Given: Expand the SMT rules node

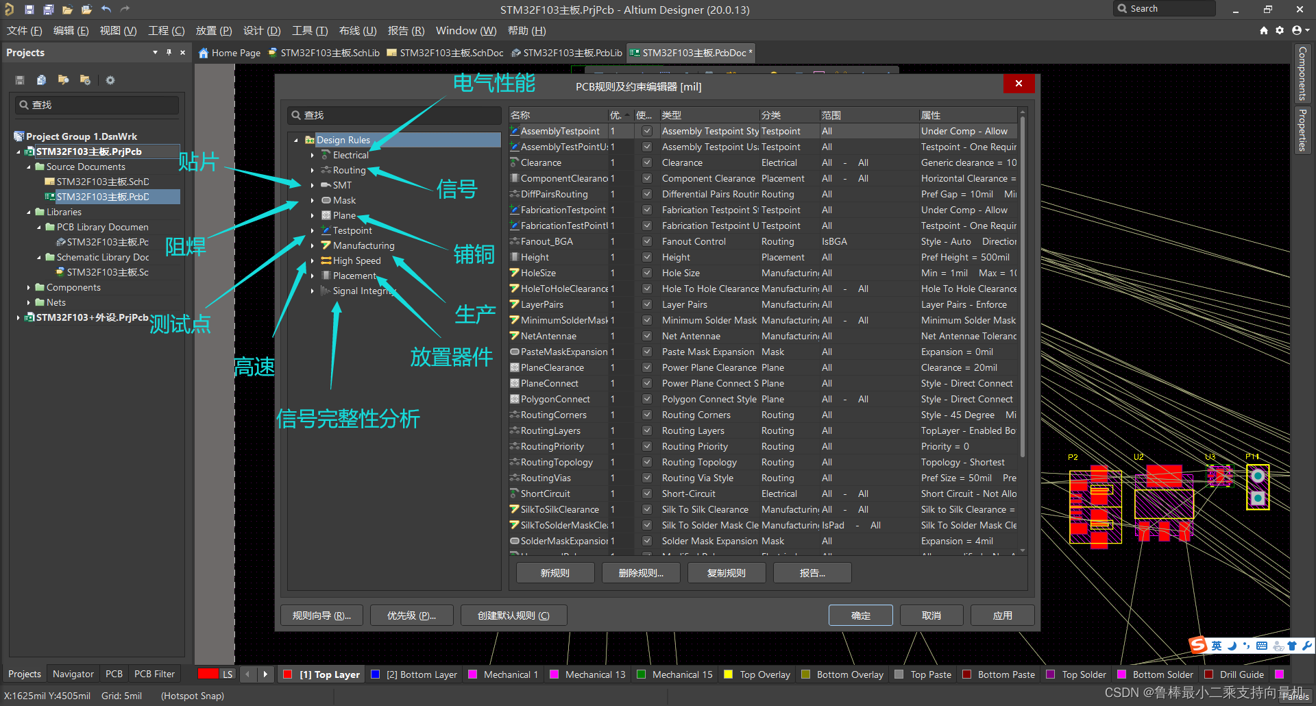Looking at the screenshot, I should click(313, 185).
